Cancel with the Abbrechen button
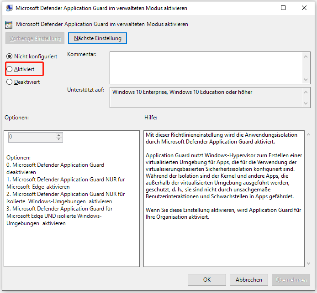 [x=248, y=280]
